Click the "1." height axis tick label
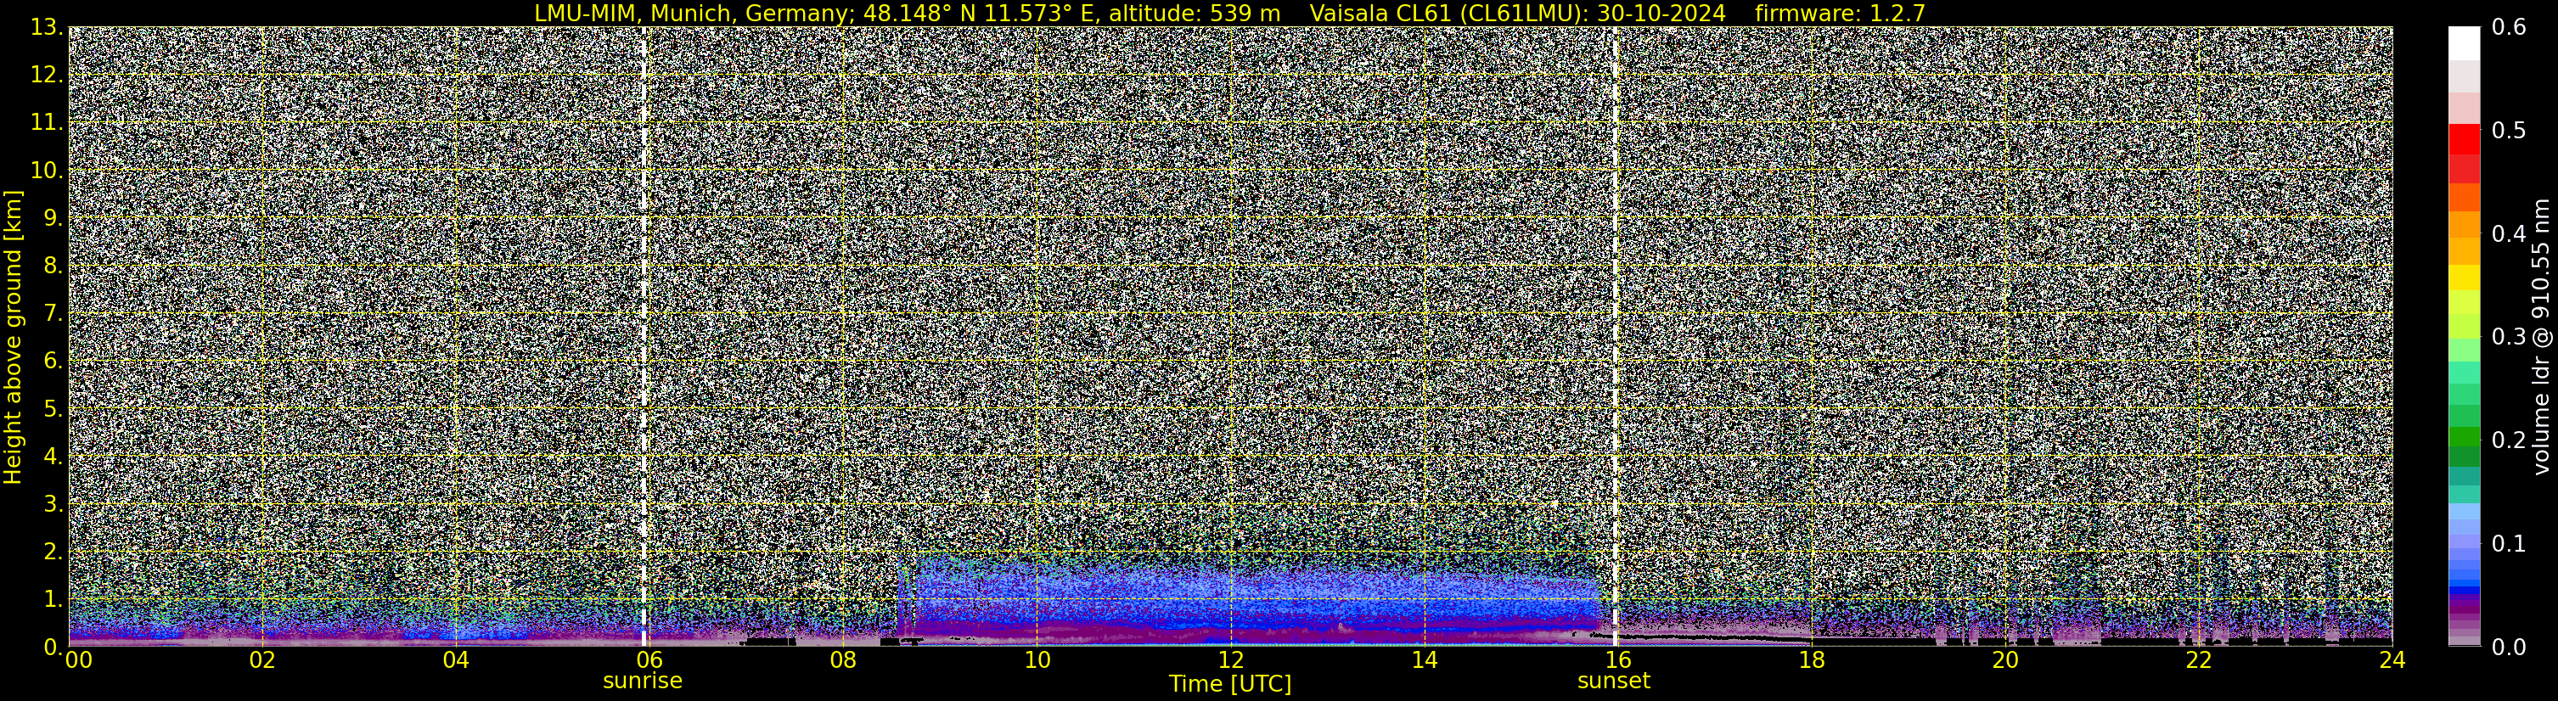The height and width of the screenshot is (701, 2558). click(53, 598)
